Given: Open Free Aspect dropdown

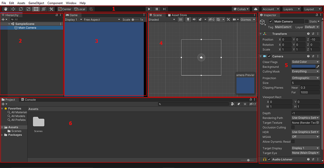Looking at the screenshot, I should (102, 20).
